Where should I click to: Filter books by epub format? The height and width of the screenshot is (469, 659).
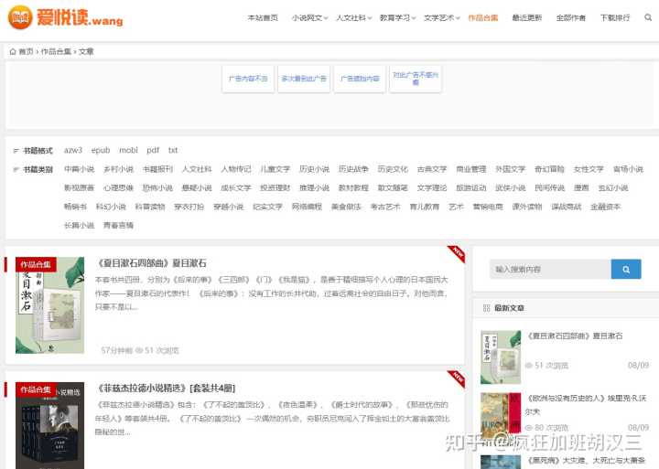[101, 150]
